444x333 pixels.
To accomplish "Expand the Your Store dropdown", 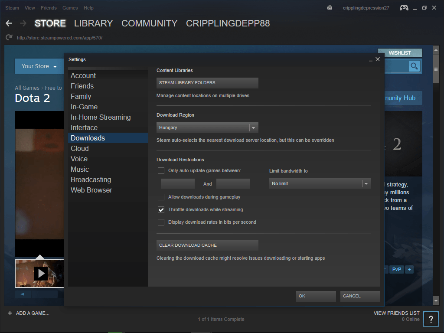I will click(39, 66).
